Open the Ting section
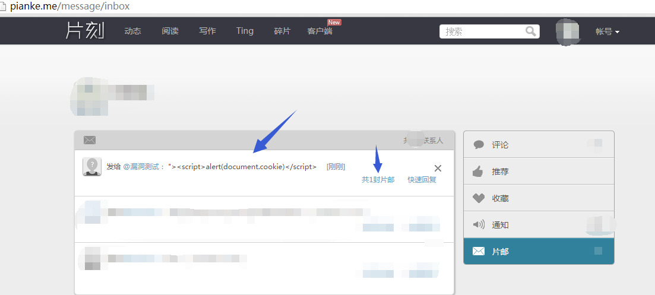This screenshot has height=295, width=655. point(245,31)
